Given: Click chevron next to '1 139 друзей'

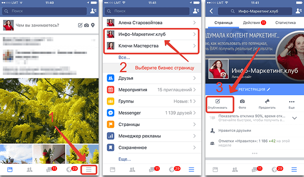Looking at the screenshot, I should (x=194, y=113).
